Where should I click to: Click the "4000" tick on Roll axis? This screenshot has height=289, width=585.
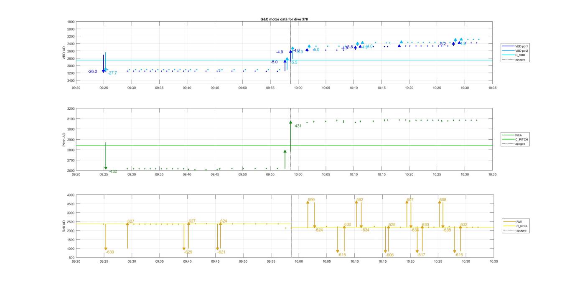coord(71,195)
